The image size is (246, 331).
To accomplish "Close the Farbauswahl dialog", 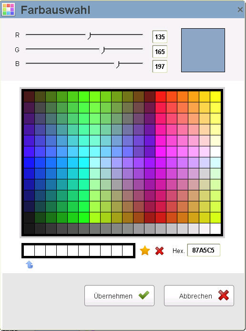I will 240,10.
